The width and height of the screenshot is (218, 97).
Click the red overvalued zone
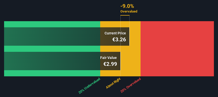(177, 49)
